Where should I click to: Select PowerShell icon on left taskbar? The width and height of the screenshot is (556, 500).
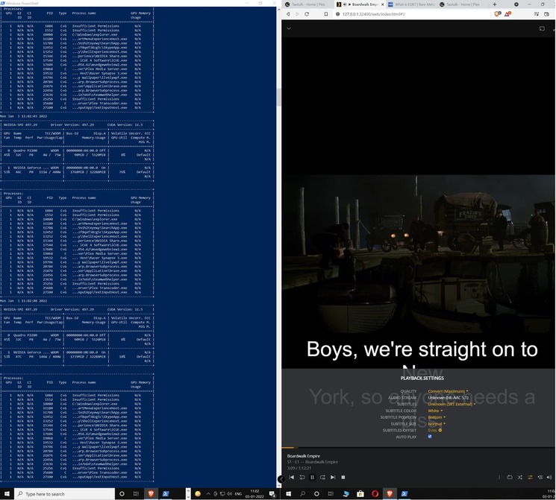coord(166,493)
